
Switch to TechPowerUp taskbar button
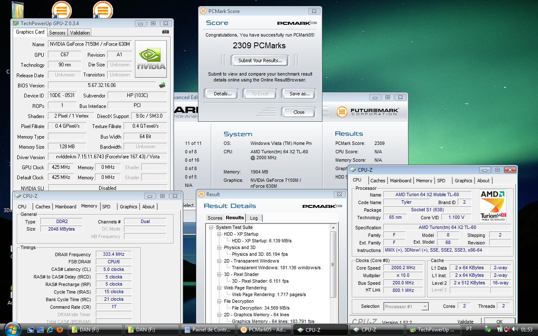coord(434,330)
